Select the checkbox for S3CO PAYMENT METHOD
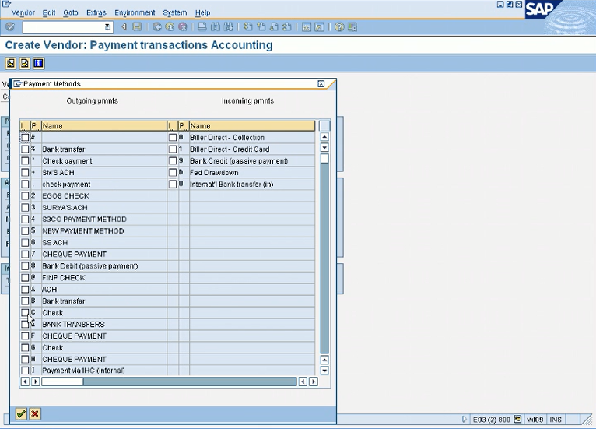 25,219
